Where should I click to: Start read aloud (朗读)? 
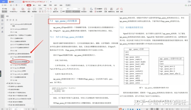point(118,10)
